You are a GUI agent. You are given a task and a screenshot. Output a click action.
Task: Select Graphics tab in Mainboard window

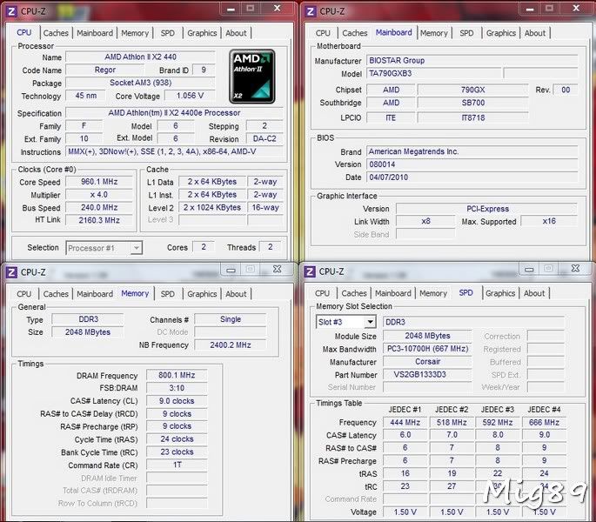coord(501,33)
